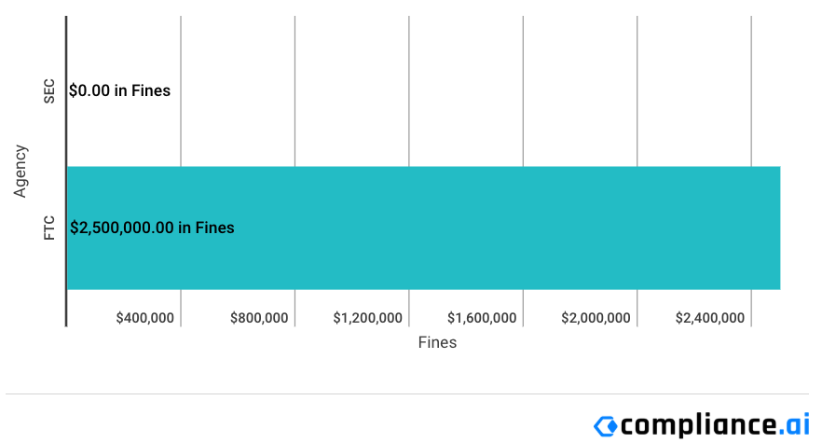Click the black vertical axis baseline

click(x=66, y=172)
